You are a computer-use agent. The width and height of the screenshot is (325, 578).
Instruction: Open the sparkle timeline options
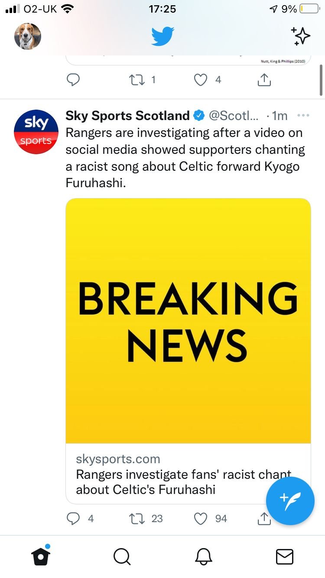tap(301, 36)
